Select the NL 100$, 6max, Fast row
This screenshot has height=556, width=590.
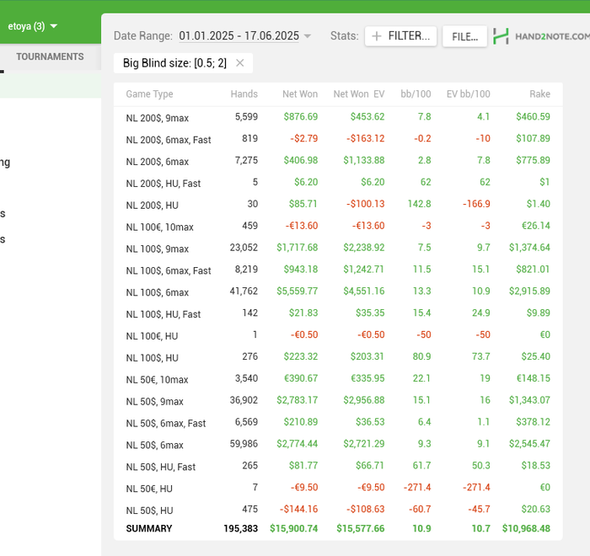(169, 270)
